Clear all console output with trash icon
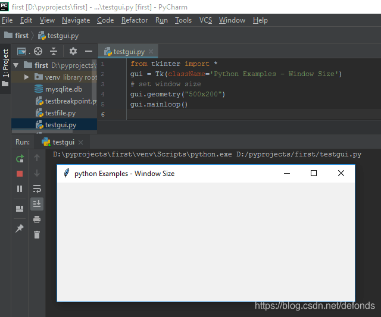The image size is (381, 317). (37, 234)
